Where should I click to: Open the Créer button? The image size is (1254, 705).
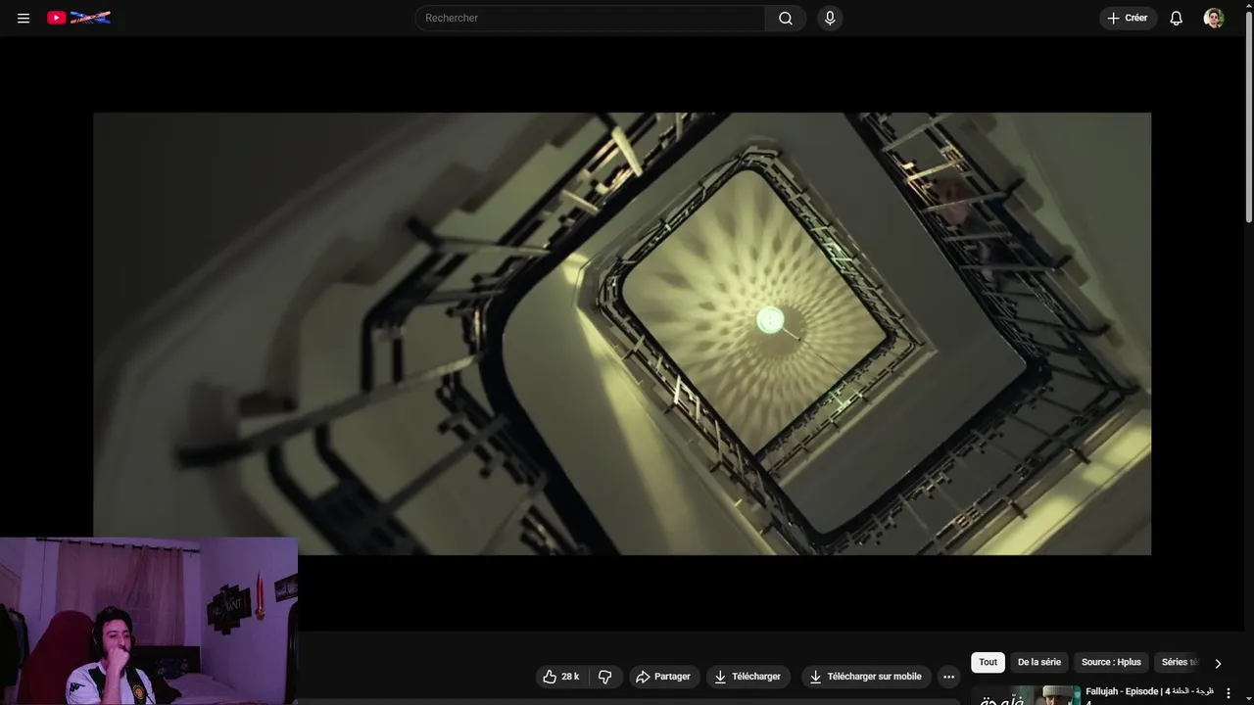(x=1128, y=18)
